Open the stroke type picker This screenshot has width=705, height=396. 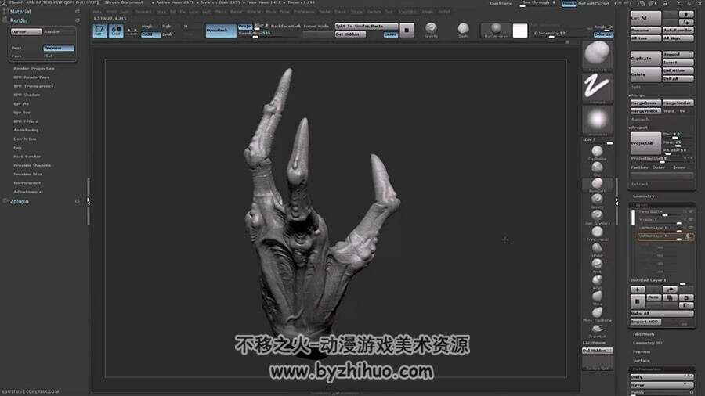point(597,87)
